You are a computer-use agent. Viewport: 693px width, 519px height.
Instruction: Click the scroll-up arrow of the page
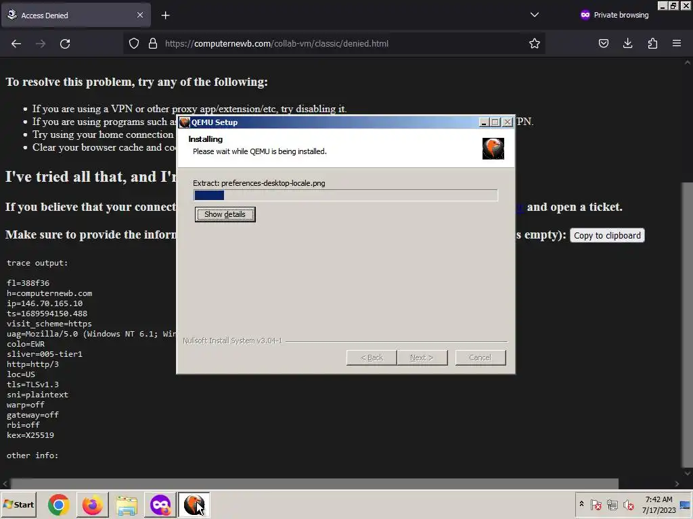tap(688, 63)
